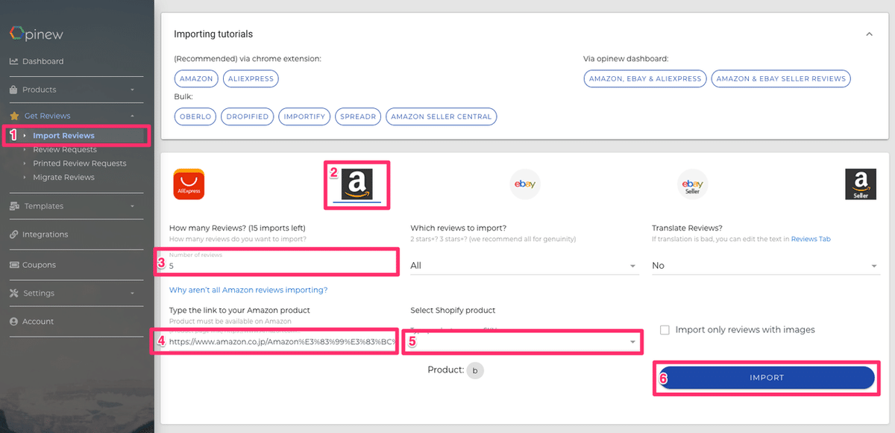Click the Dashboard chart icon
The height and width of the screenshot is (433, 895).
click(13, 61)
